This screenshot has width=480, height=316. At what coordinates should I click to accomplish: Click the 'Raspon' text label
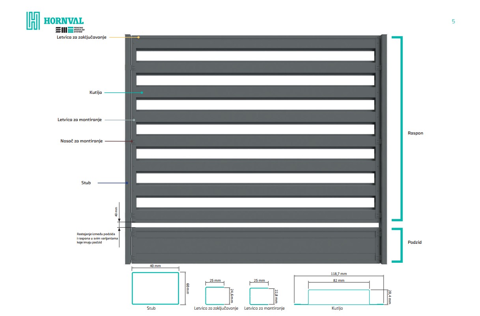tap(415, 133)
